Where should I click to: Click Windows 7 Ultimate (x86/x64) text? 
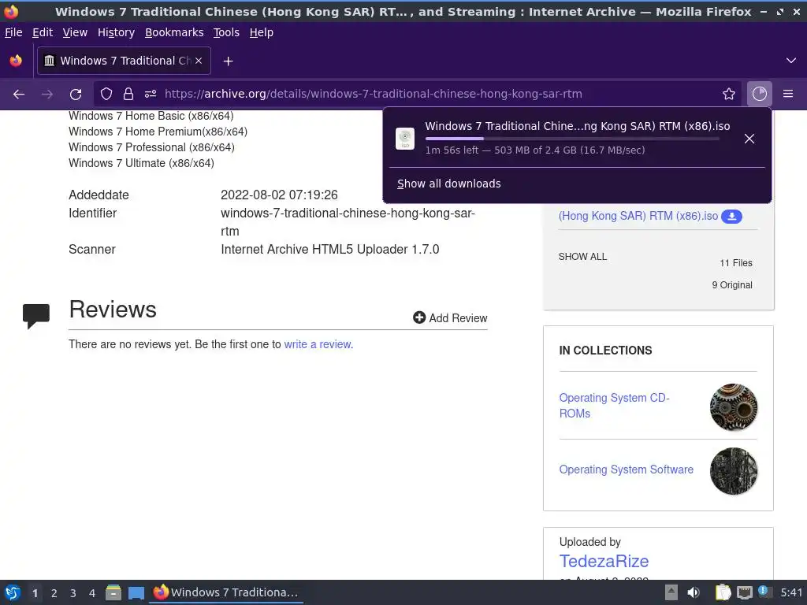pos(141,163)
